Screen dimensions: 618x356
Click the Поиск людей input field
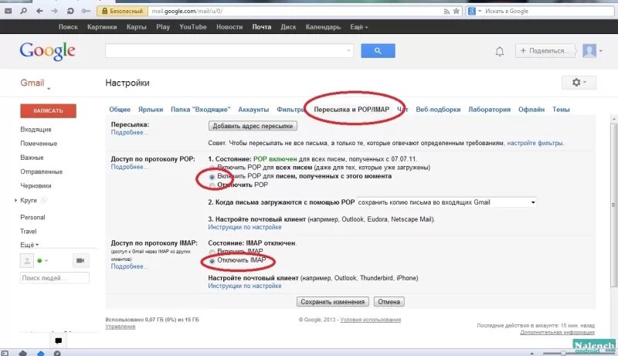pos(55,278)
